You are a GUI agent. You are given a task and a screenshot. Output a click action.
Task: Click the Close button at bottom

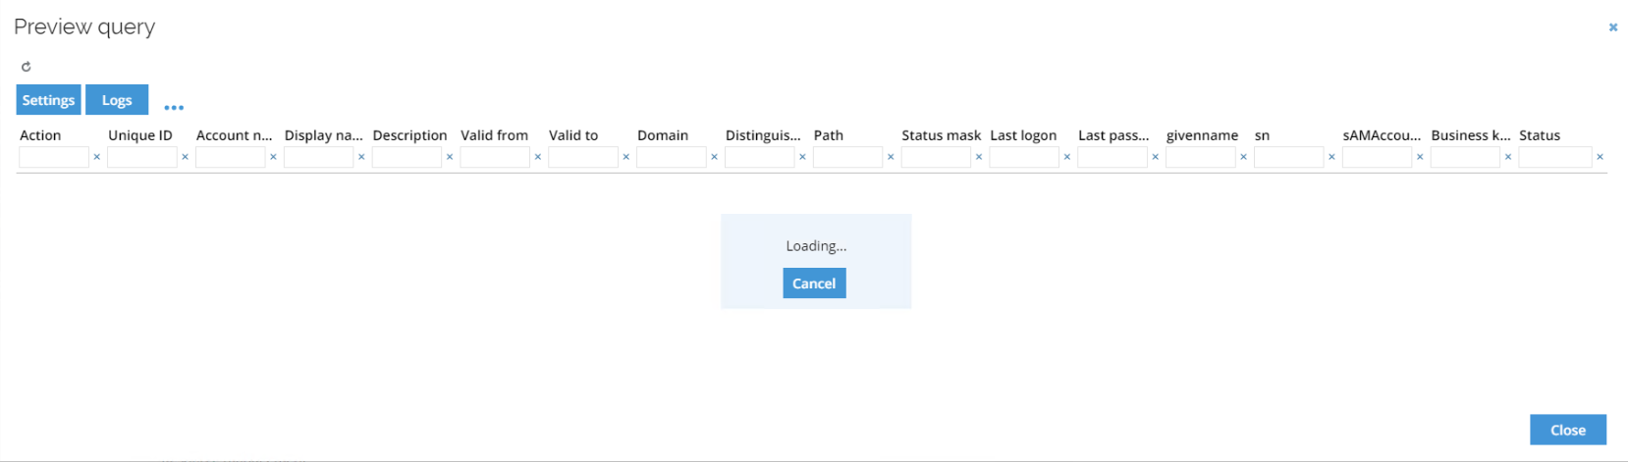[1568, 430]
